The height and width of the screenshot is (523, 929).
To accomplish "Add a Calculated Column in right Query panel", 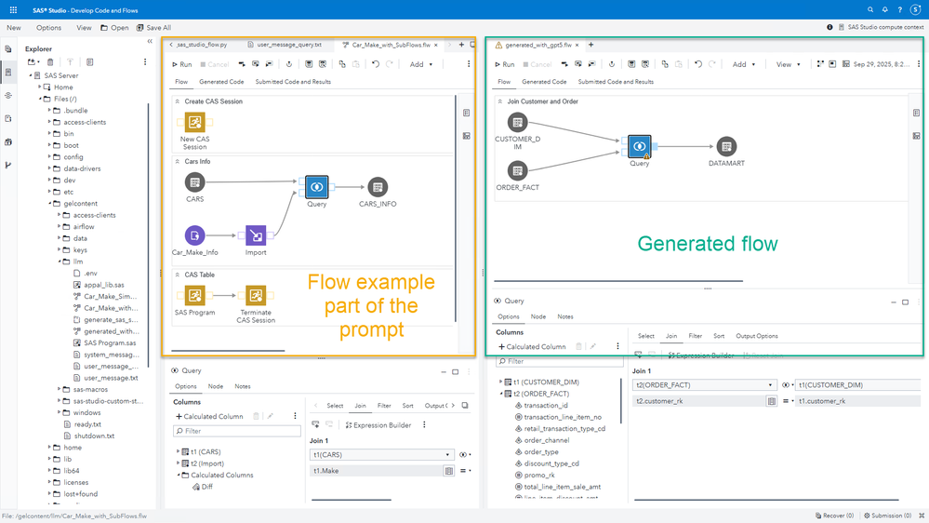I will tap(532, 346).
